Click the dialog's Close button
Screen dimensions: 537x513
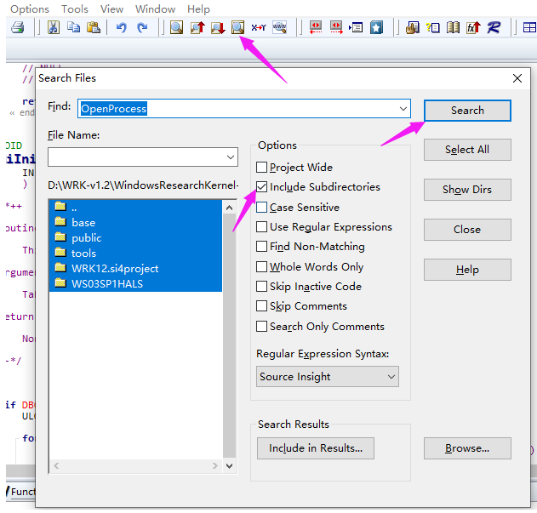pos(467,230)
